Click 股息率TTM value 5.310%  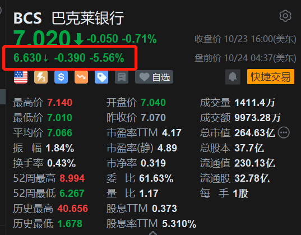coord(179,224)
